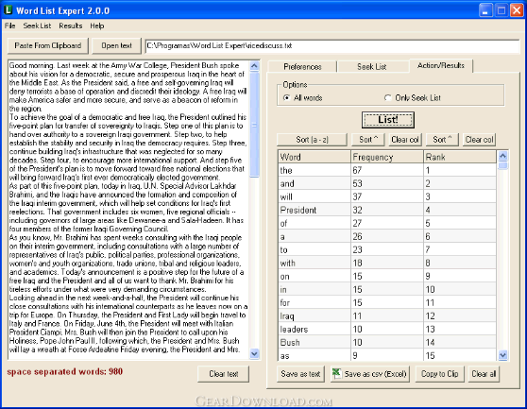Click the results table scroll down arrow

pyautogui.click(x=502, y=355)
